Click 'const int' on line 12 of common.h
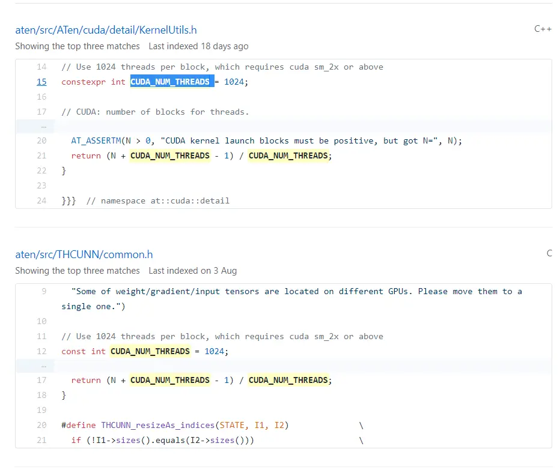560x473 pixels. point(84,351)
